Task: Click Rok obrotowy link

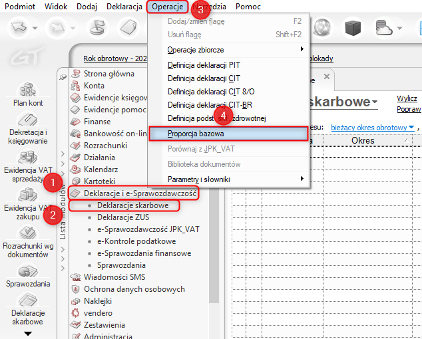Action: click(x=115, y=58)
